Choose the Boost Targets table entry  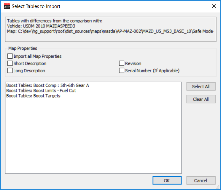click(33, 96)
